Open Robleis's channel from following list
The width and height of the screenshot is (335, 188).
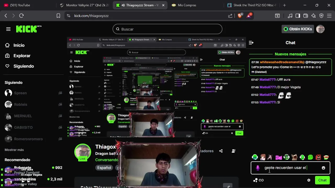33,104
